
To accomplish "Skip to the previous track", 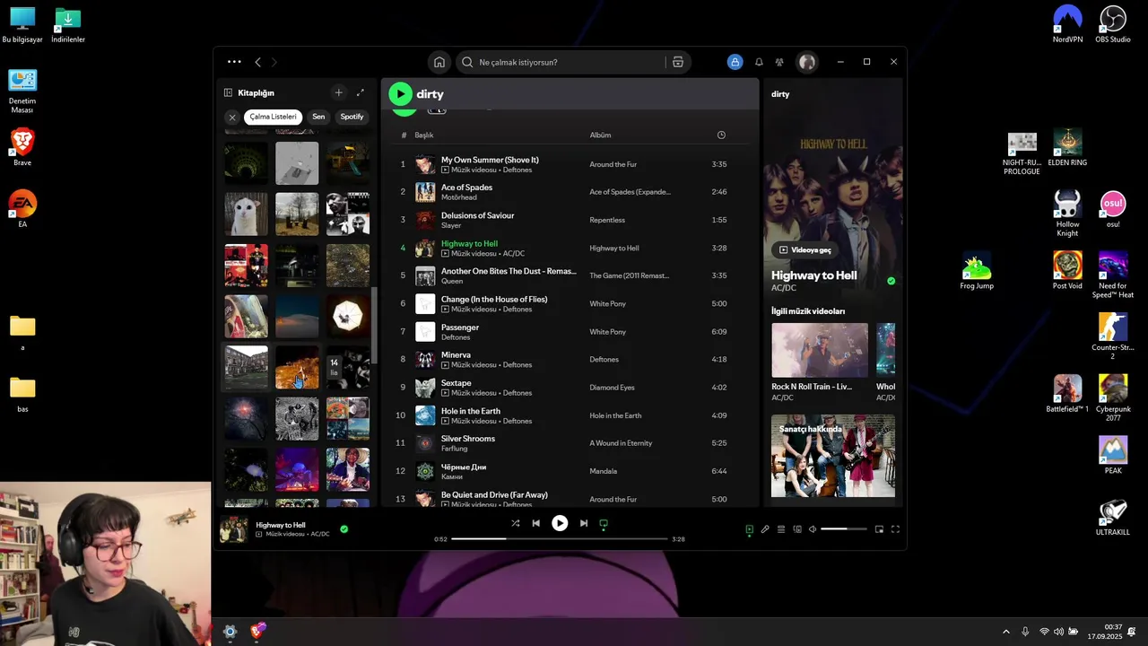I will click(x=535, y=523).
